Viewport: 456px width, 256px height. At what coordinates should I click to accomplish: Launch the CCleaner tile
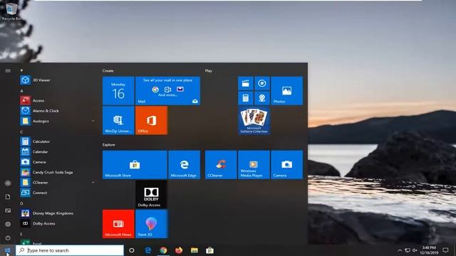221,164
